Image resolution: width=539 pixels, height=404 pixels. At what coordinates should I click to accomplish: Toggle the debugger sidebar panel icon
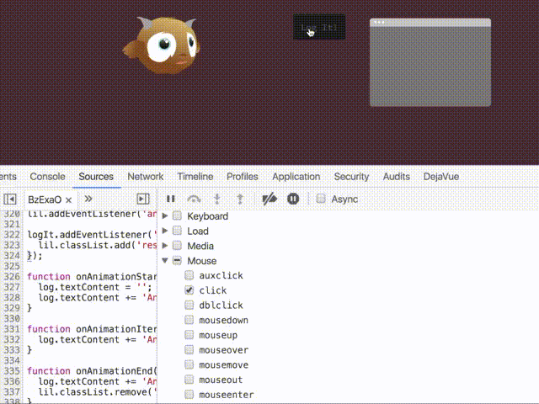click(143, 199)
